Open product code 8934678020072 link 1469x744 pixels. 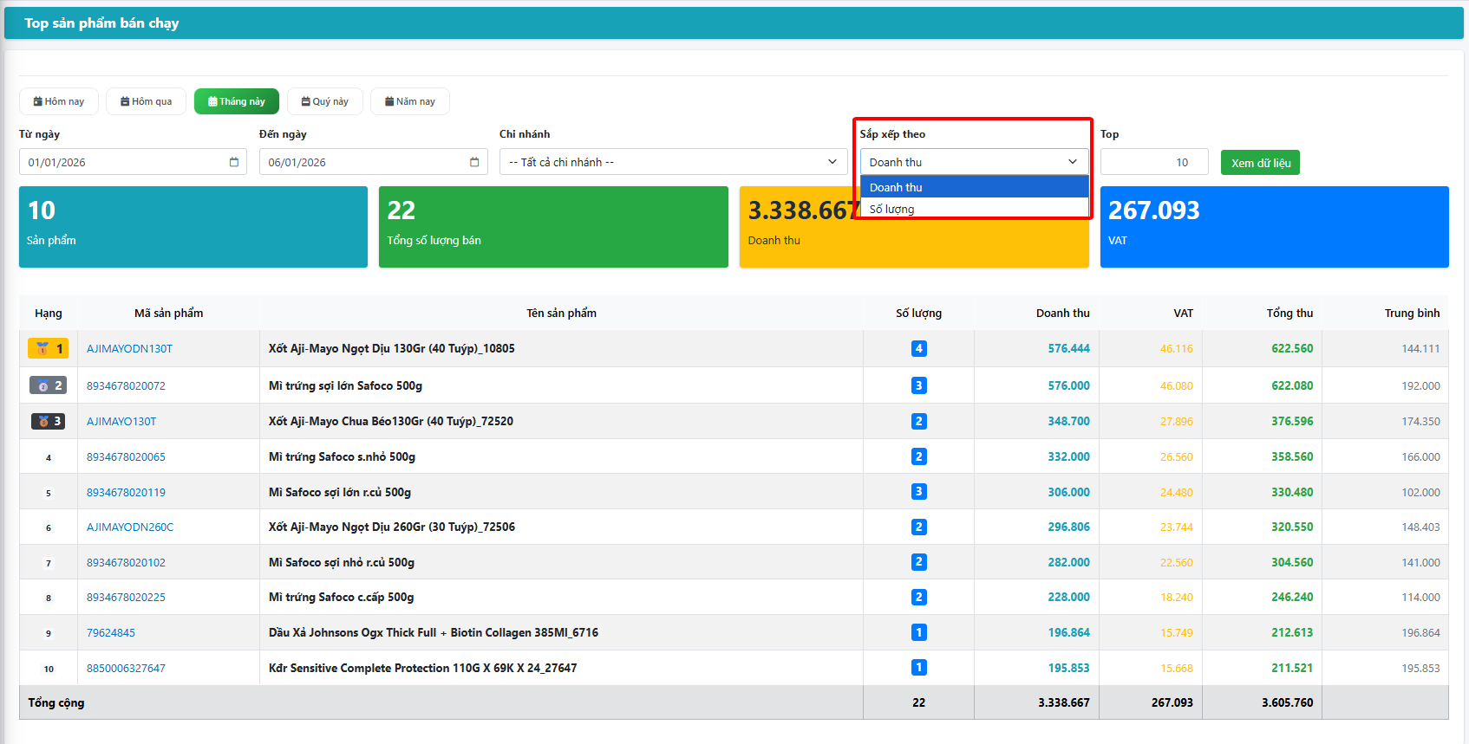tap(126, 386)
